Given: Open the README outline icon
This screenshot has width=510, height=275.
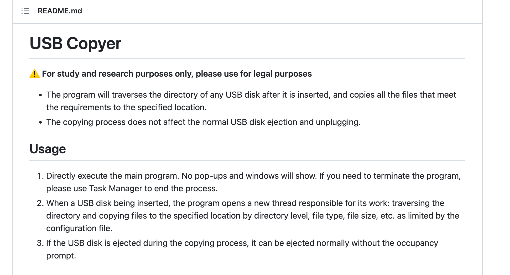Looking at the screenshot, I should tap(25, 11).
